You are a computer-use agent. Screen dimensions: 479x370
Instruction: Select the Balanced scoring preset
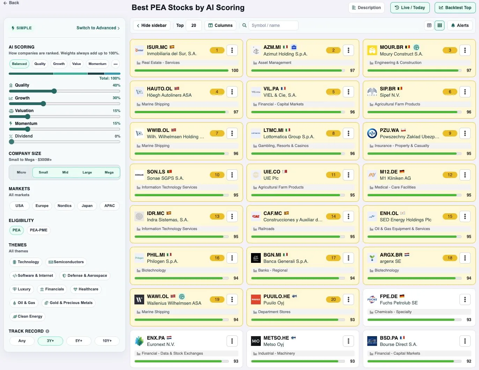(19, 64)
